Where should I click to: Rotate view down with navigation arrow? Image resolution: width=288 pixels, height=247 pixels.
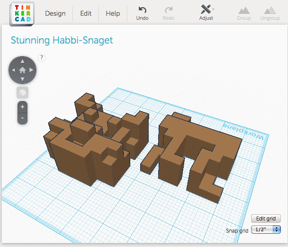click(x=22, y=79)
